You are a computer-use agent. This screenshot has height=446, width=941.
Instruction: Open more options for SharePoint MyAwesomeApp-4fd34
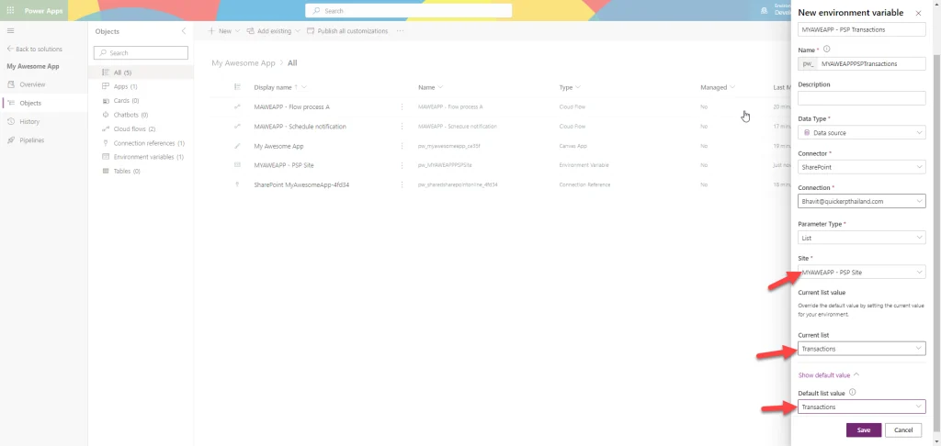pyautogui.click(x=402, y=184)
